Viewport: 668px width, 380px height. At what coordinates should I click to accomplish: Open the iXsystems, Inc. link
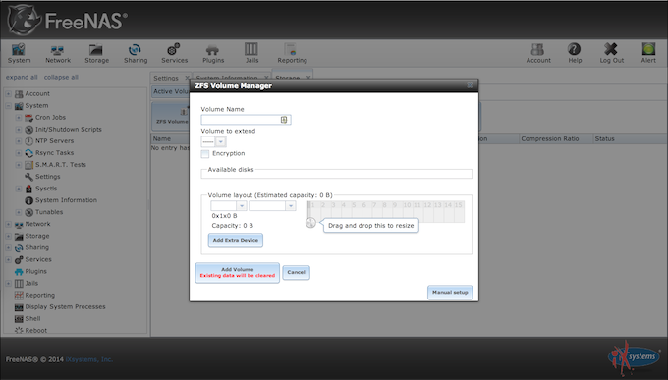coord(89,359)
